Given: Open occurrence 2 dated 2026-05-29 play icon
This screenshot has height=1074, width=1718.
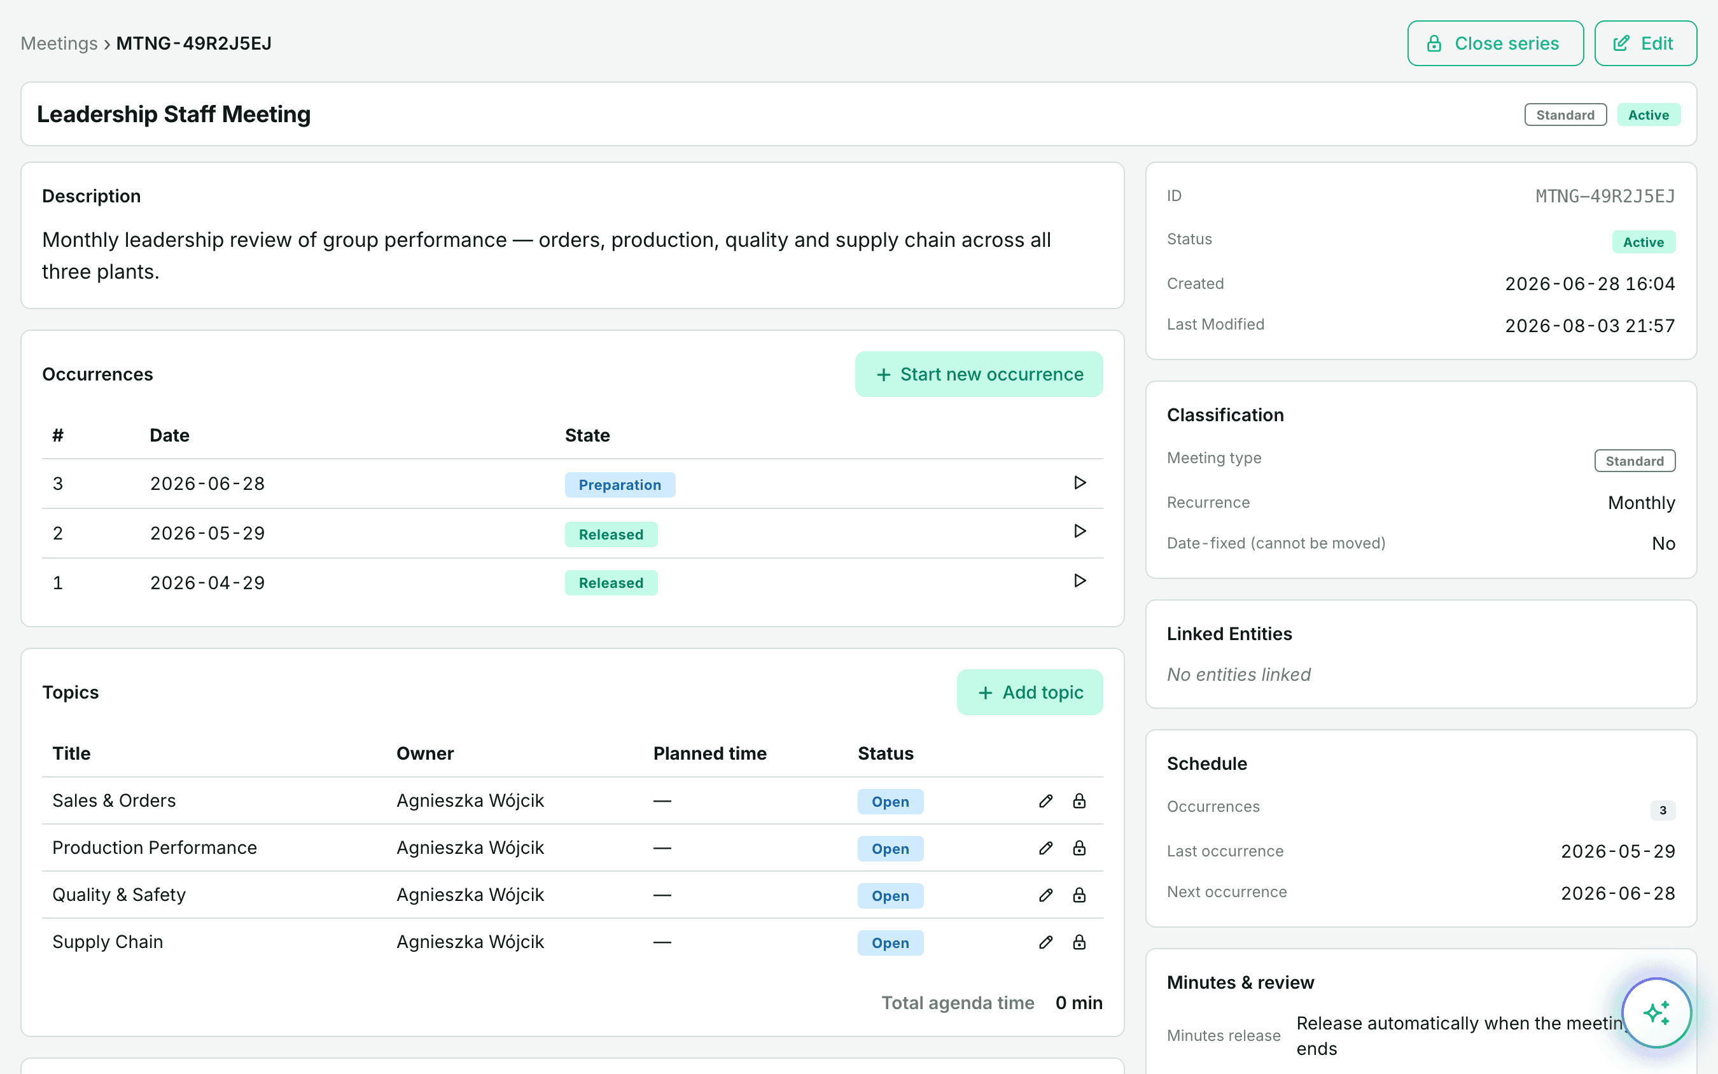Looking at the screenshot, I should tap(1080, 531).
